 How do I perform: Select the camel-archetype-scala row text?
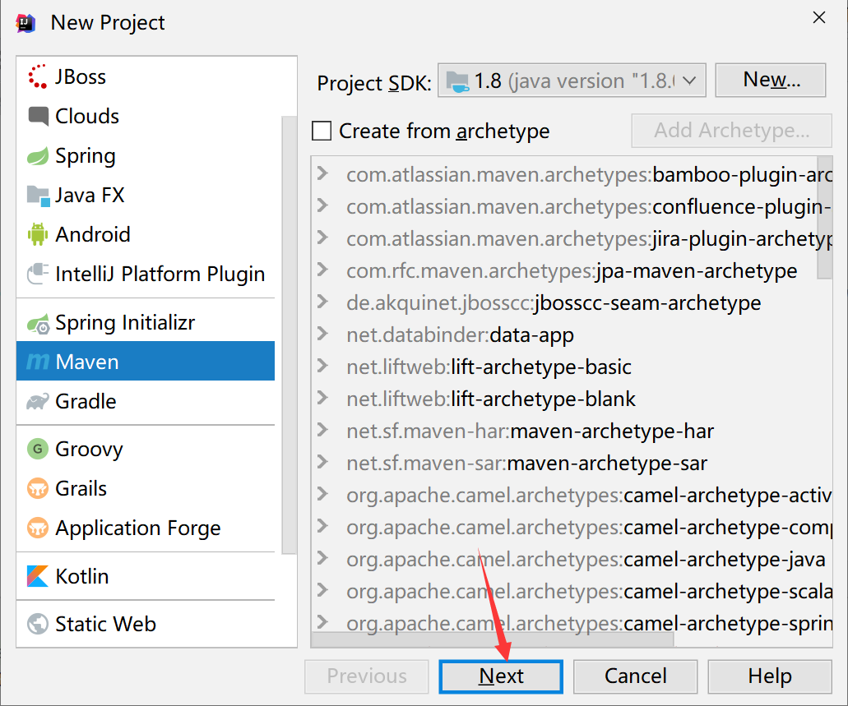(x=589, y=592)
